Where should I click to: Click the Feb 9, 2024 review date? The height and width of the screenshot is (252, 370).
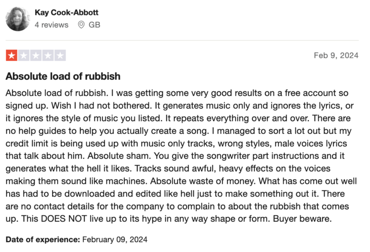[336, 56]
